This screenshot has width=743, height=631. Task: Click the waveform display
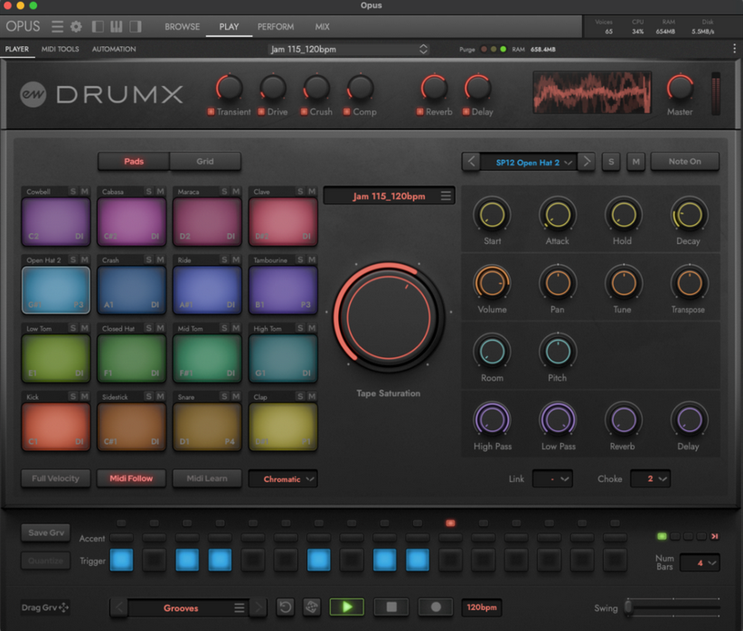(x=592, y=92)
